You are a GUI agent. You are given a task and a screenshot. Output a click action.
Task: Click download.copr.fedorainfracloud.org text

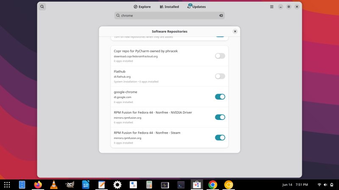[136, 57]
